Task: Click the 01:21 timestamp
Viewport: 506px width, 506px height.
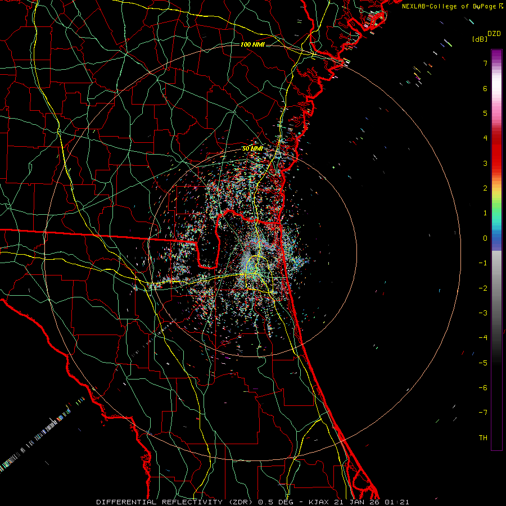Action: coord(397,502)
